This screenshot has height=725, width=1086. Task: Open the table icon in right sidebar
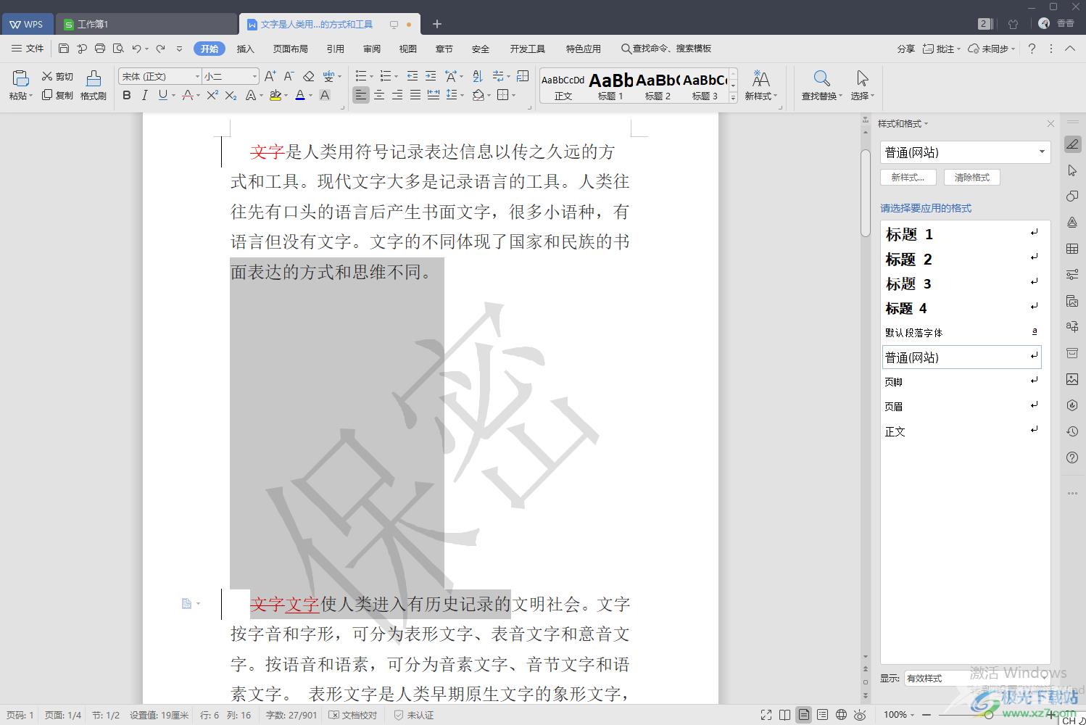click(x=1072, y=249)
